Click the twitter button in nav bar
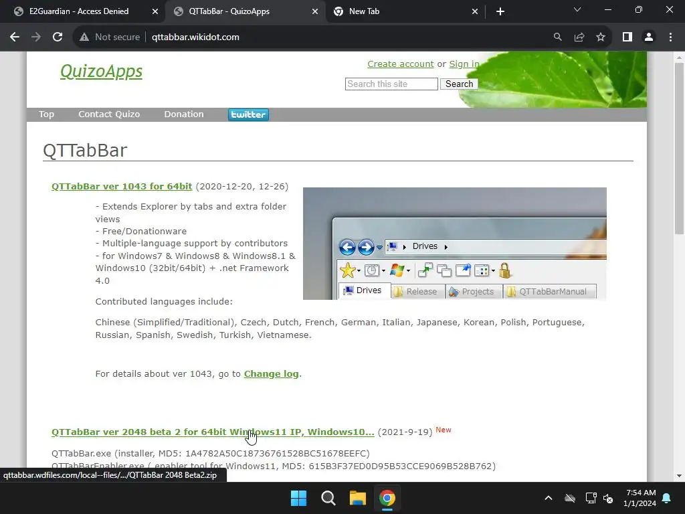The width and height of the screenshot is (685, 514). [x=248, y=114]
